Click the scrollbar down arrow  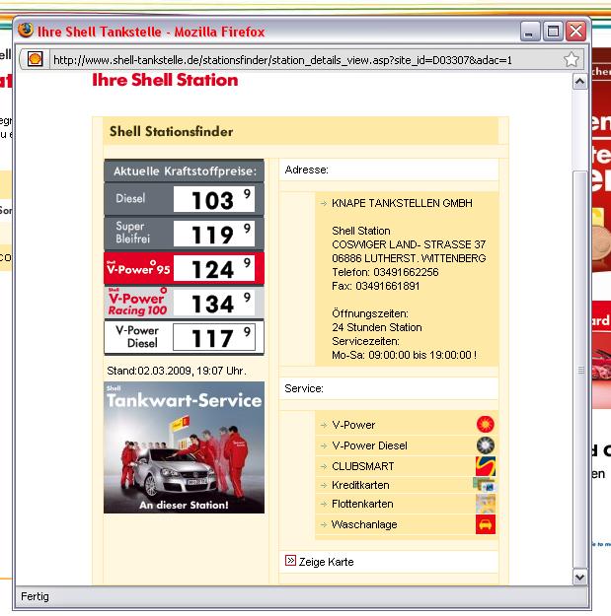tap(579, 577)
